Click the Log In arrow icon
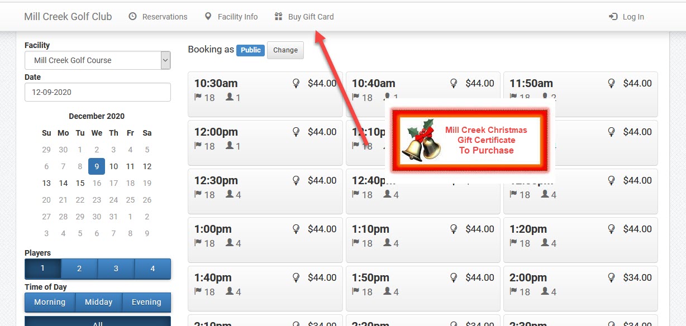The height and width of the screenshot is (326, 686). tap(613, 17)
